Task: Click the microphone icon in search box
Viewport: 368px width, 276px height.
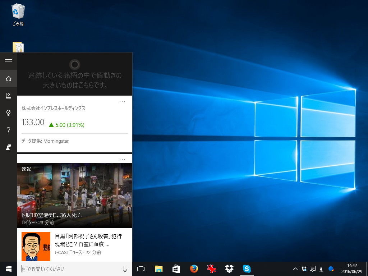Action: click(125, 269)
